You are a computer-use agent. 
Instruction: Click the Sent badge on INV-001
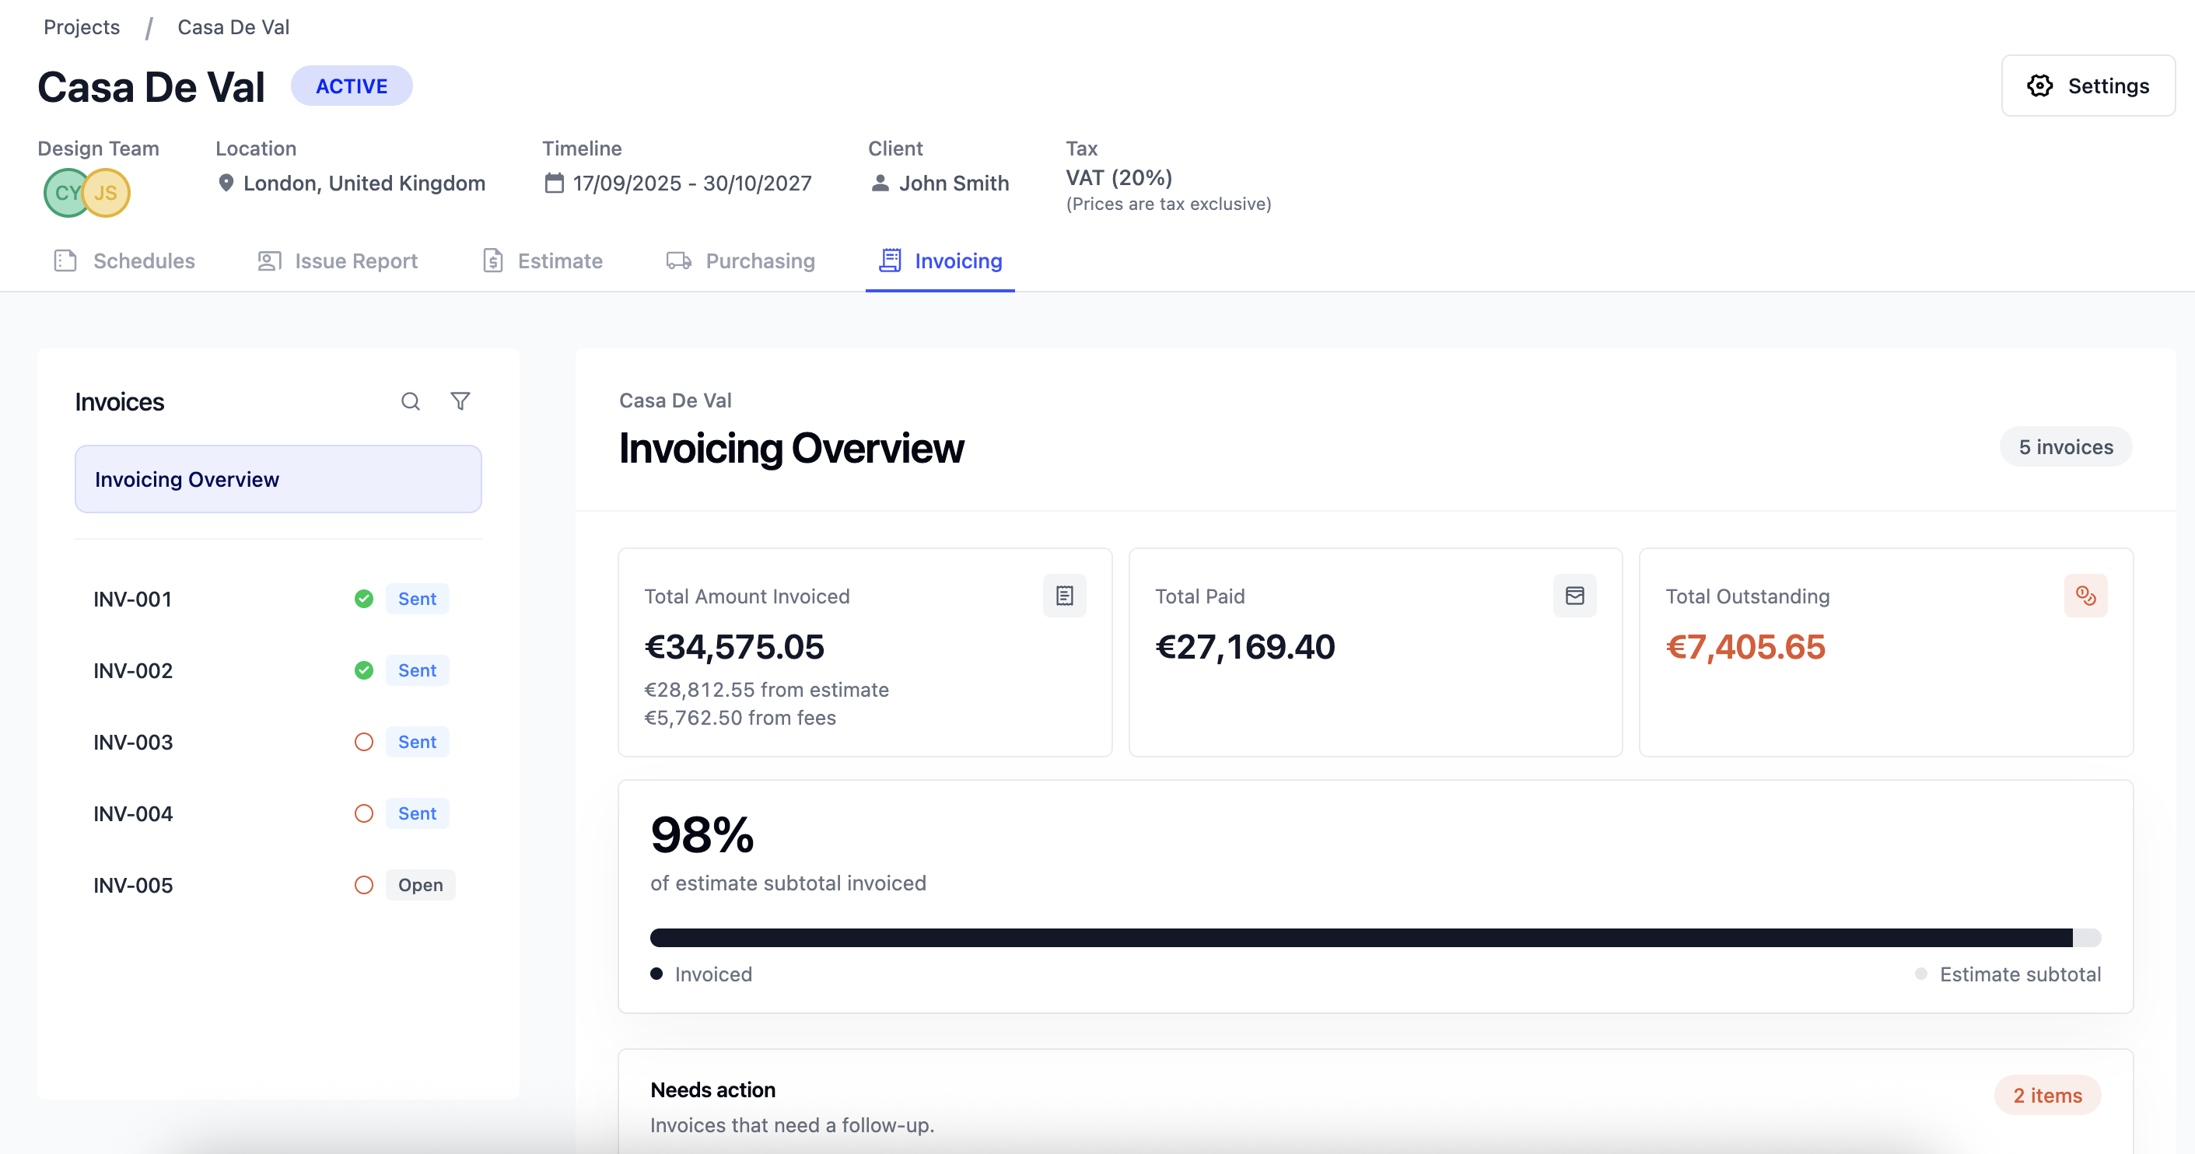pos(418,599)
